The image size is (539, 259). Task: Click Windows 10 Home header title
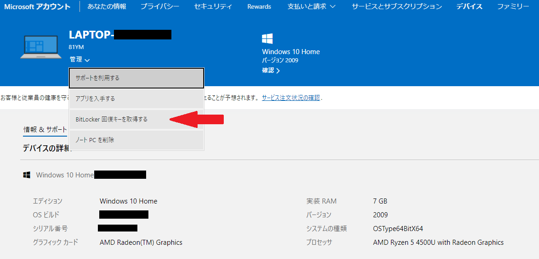pyautogui.click(x=291, y=52)
